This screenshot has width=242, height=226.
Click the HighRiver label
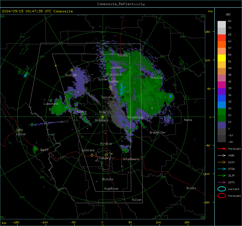(x=112, y=189)
